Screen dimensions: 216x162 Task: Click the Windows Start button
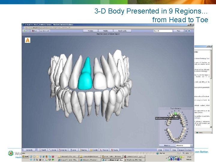point(25,157)
